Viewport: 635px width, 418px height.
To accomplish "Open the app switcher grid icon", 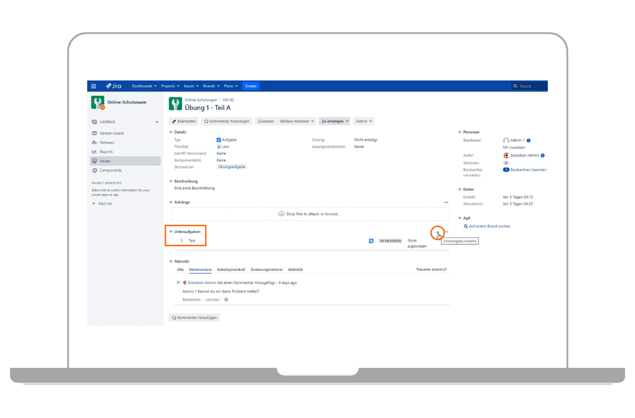I will click(x=94, y=86).
